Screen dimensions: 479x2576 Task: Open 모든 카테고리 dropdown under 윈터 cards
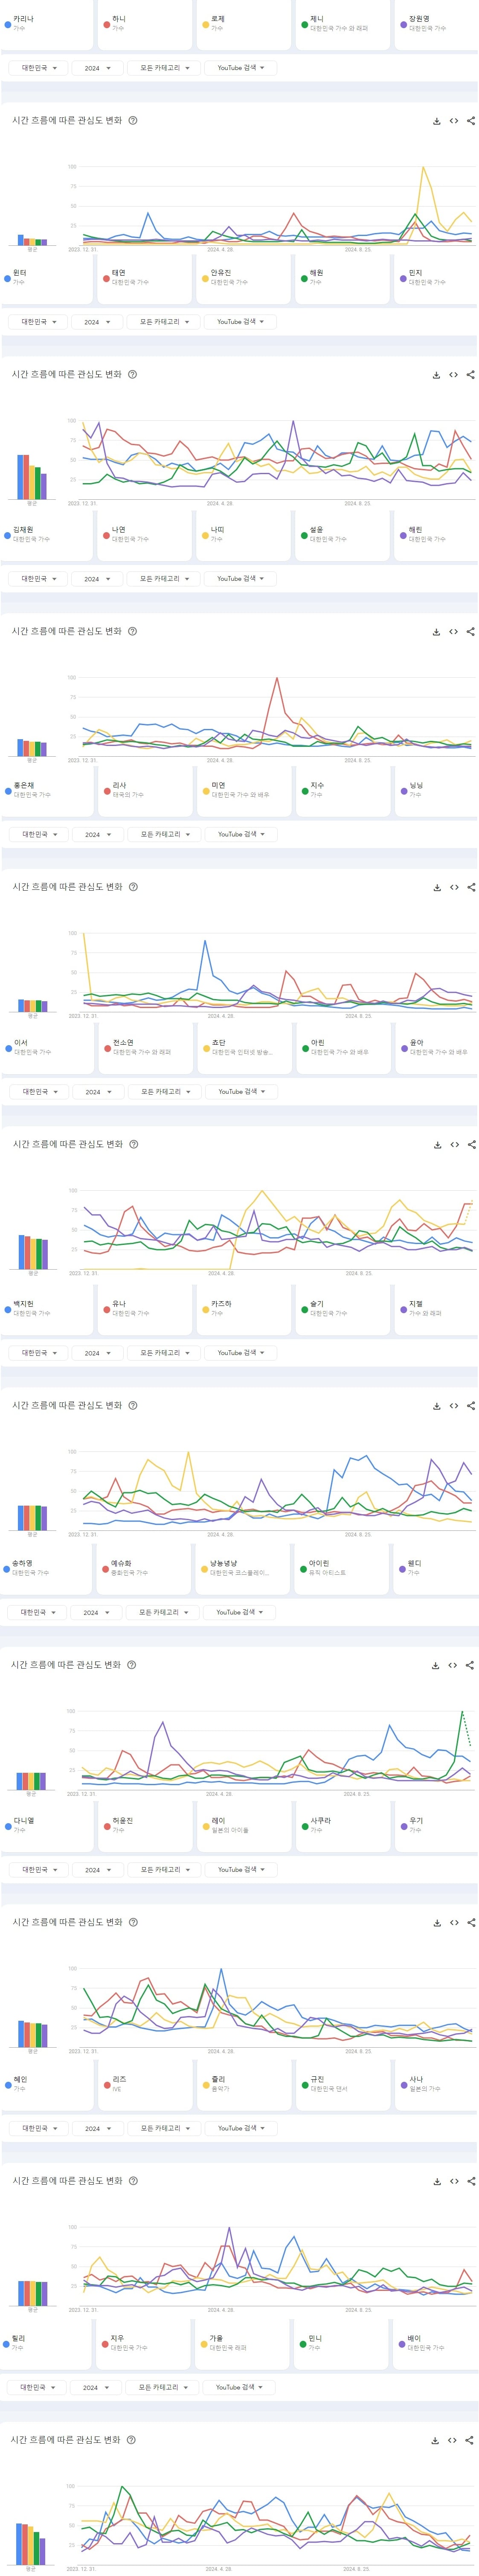164,322
